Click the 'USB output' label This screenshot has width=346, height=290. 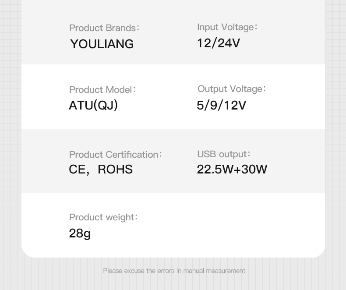pos(223,154)
